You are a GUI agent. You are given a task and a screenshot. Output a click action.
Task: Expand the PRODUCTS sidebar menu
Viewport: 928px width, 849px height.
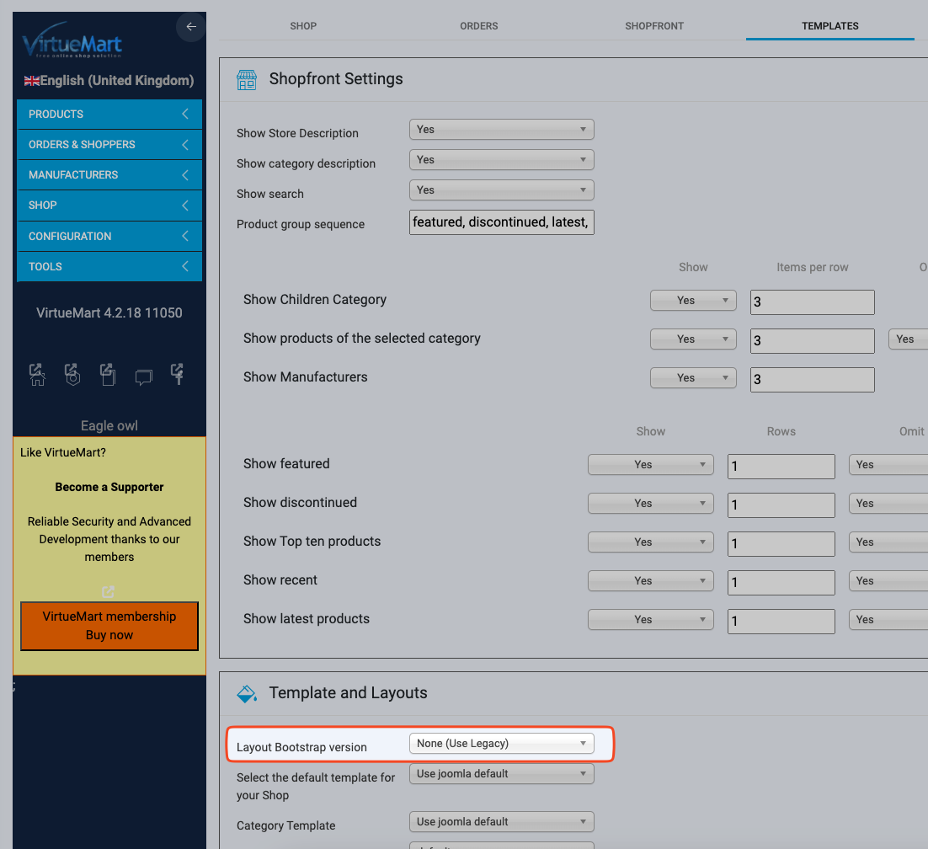109,115
